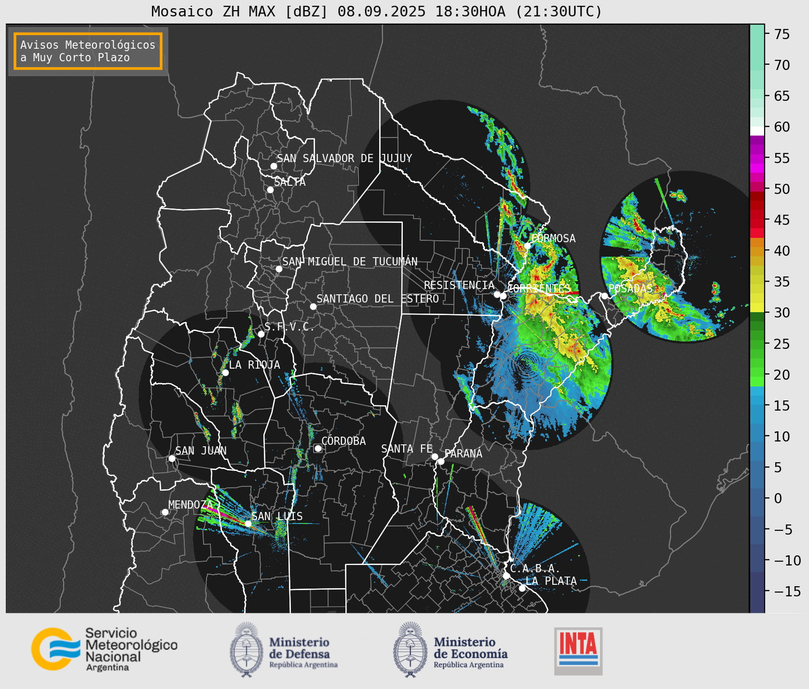Click the 50 tick label on colorbar
This screenshot has height=689, width=809.
(x=782, y=189)
